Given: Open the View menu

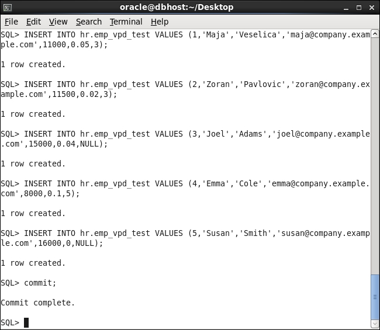Looking at the screenshot, I should click(x=58, y=22).
